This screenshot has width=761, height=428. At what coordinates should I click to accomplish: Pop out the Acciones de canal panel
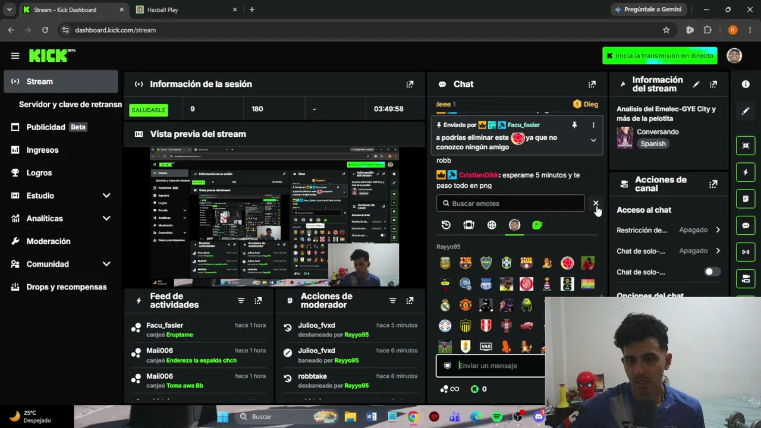pyautogui.click(x=713, y=184)
